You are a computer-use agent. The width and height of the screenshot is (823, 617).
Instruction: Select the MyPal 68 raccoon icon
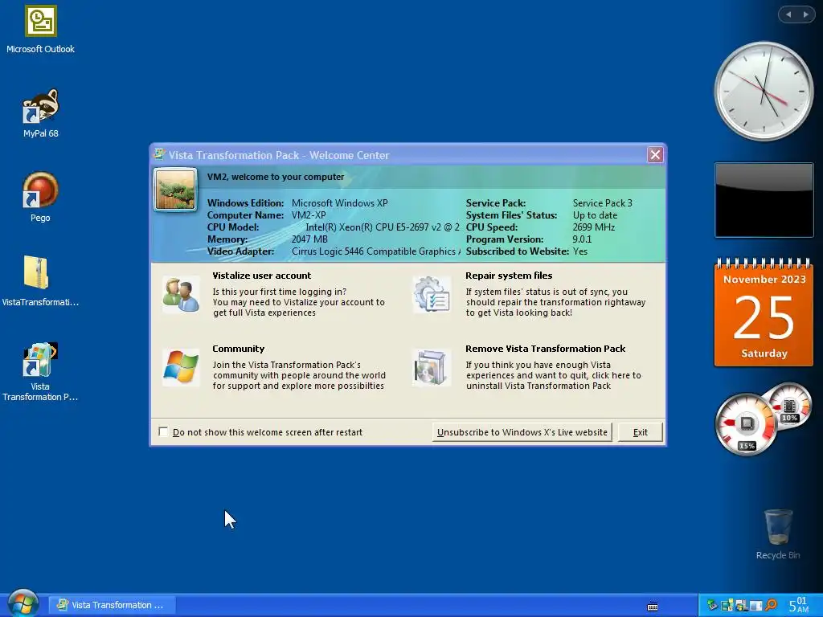point(40,106)
